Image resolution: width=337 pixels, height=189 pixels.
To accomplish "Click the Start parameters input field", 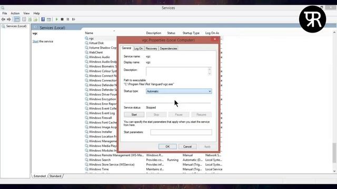I will 181,132.
